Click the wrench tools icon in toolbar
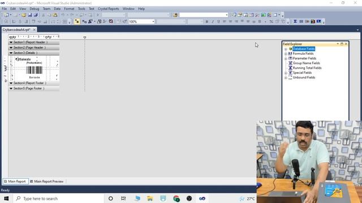This screenshot has width=362, height=203. (x=257, y=15)
